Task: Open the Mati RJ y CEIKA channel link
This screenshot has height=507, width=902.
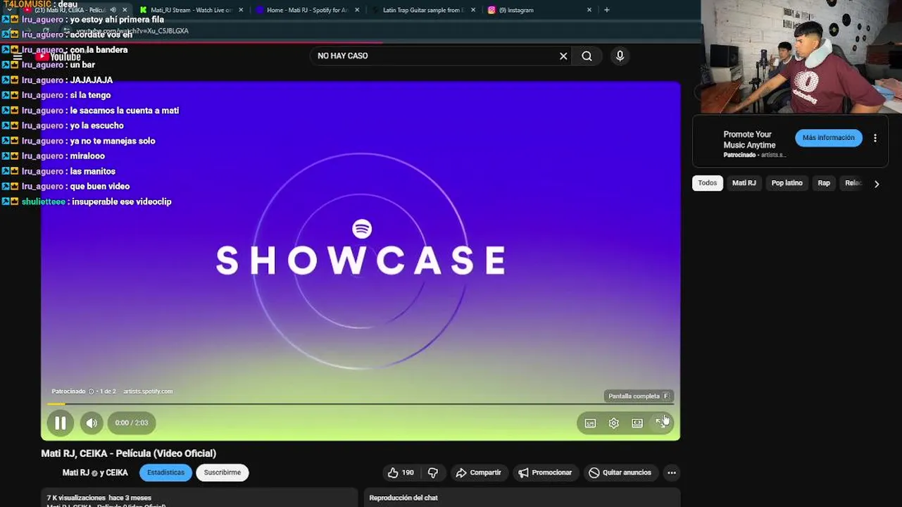Action: 95,472
